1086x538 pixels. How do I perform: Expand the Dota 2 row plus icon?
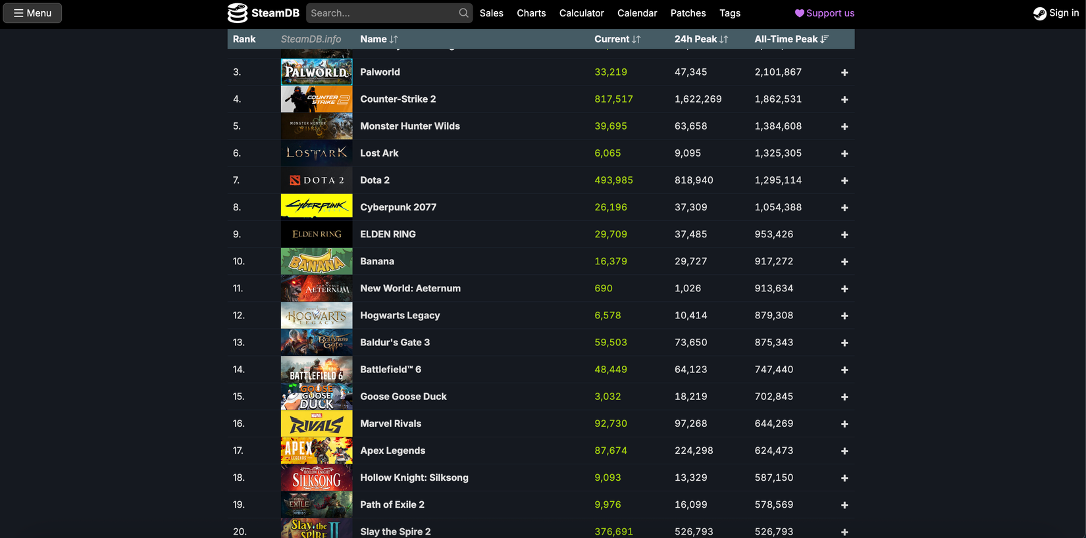point(844,180)
